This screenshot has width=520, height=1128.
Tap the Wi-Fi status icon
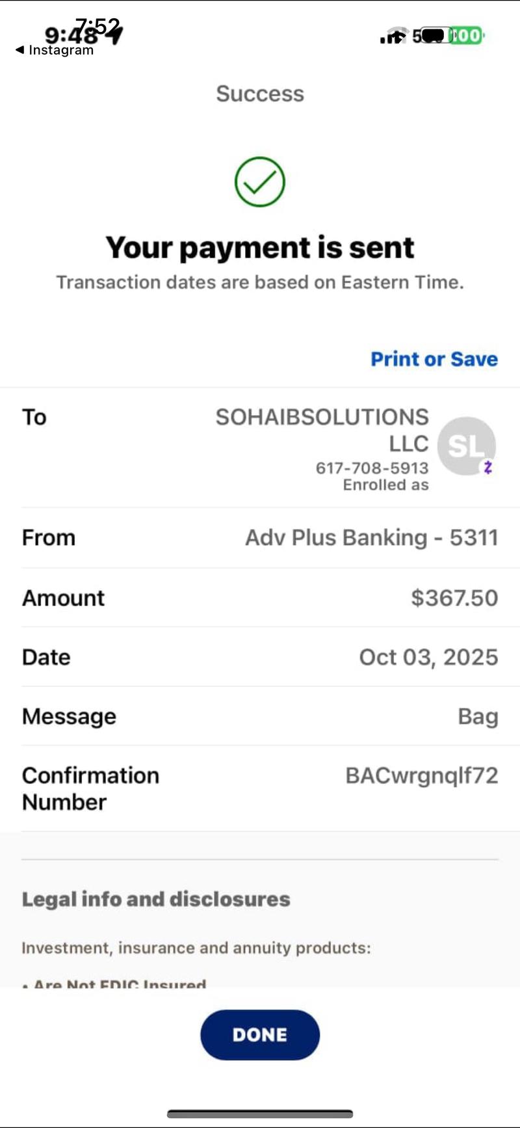click(x=399, y=33)
